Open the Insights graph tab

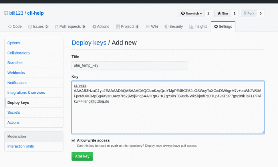click(x=198, y=27)
